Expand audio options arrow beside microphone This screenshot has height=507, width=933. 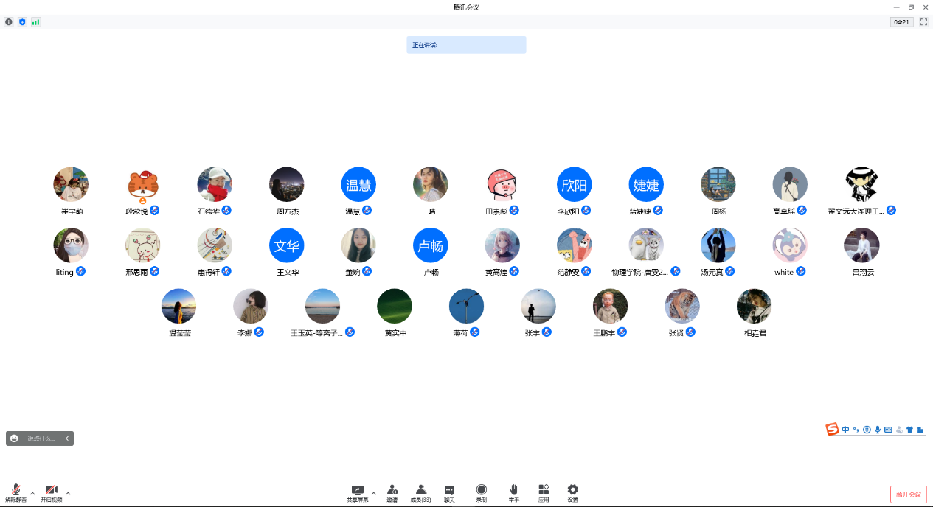(32, 493)
